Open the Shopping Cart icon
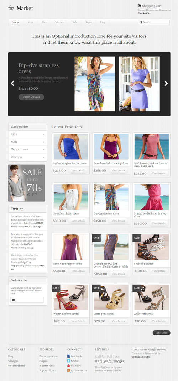Viewport: 178px width, 381px height. pos(140,6)
